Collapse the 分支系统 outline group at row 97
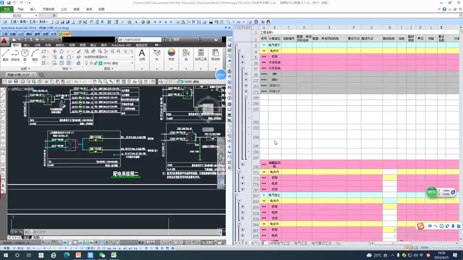Image resolution: width=463 pixels, height=260 pixels. pos(242,68)
